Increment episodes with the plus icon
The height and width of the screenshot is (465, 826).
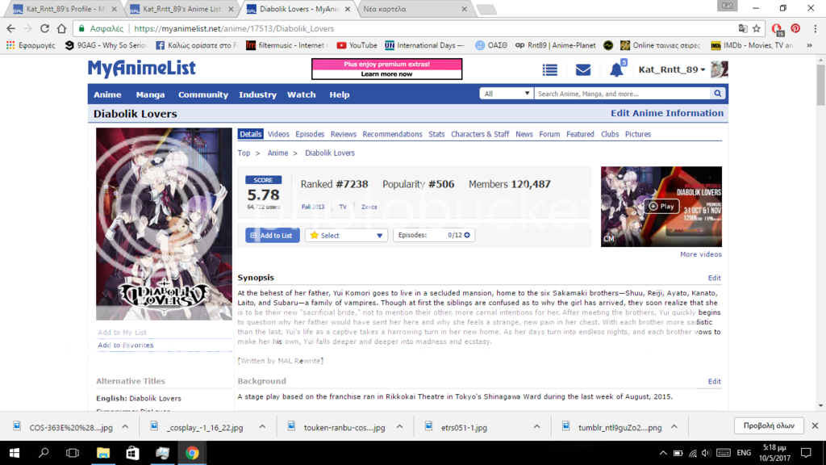coord(467,235)
